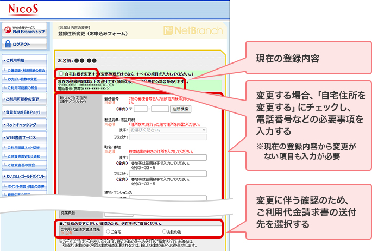
Task: Click the 住所検索 button
Action: click(x=180, y=109)
